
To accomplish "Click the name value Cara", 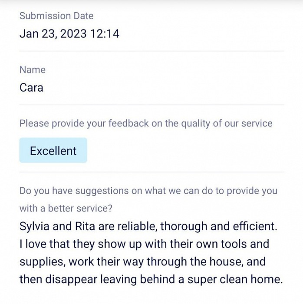I will coord(31,88).
